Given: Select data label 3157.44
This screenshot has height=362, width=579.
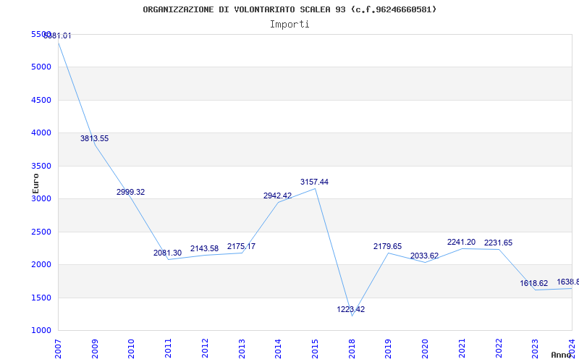Looking at the screenshot, I should (x=314, y=182).
